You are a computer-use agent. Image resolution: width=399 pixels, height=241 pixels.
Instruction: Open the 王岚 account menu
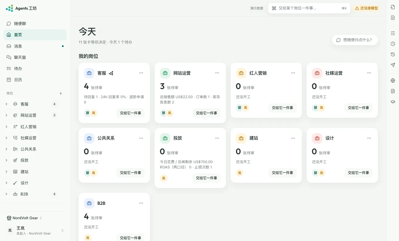(35, 230)
